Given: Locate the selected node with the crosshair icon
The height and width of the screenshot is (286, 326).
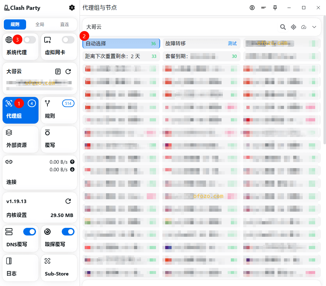Looking at the screenshot, I should (x=293, y=27).
